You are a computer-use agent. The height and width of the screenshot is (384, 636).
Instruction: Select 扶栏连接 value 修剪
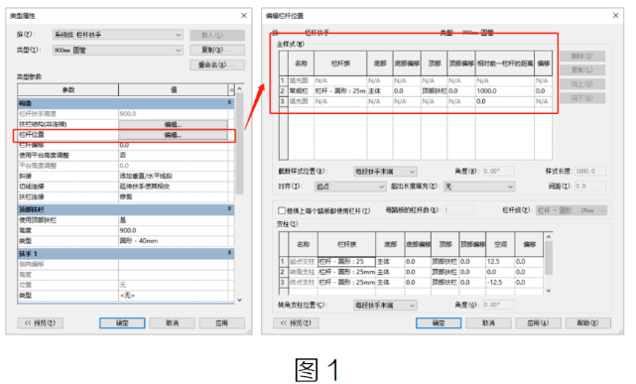click(x=174, y=197)
